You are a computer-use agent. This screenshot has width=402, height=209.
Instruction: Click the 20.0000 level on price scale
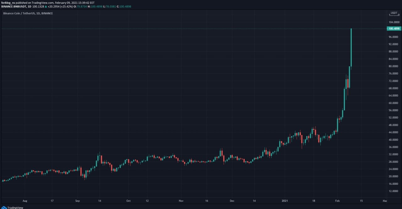(x=394, y=176)
